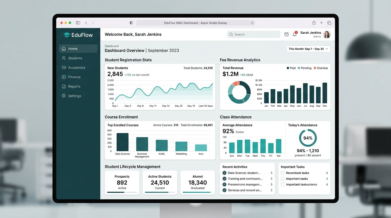Click the 'Dashboard' breadcrumb link
Image resolution: width=391 pixels, height=218 pixels.
[112, 46]
